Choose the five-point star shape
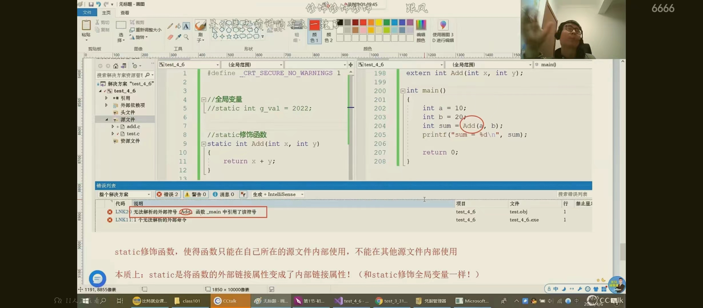The height and width of the screenshot is (308, 703). (229, 37)
